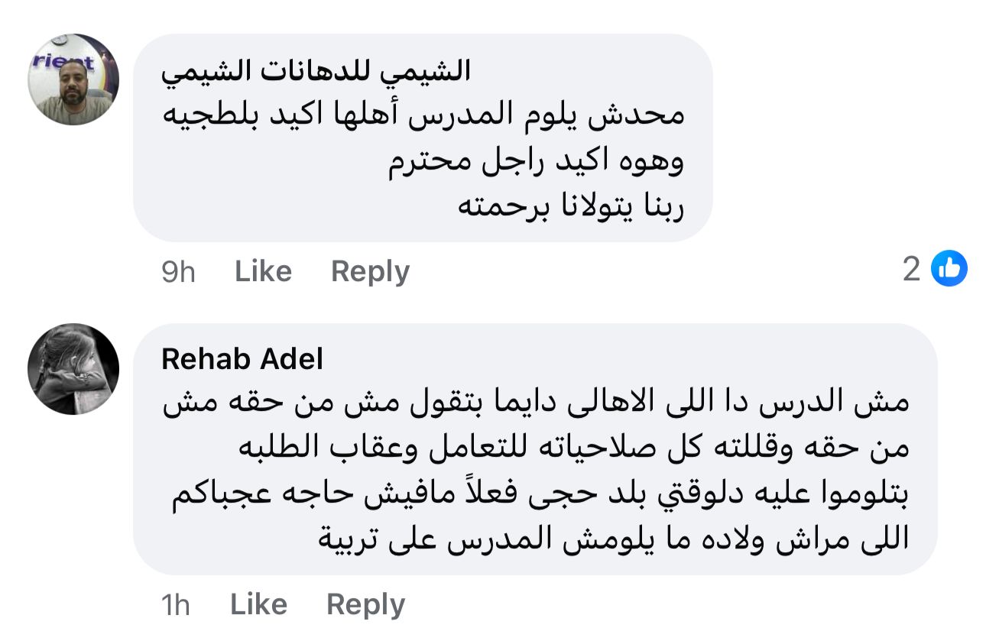Viewport: 986px width, 644px height.
Task: Click the line "ربنا يتولانا برحمته"
Action: [570, 206]
